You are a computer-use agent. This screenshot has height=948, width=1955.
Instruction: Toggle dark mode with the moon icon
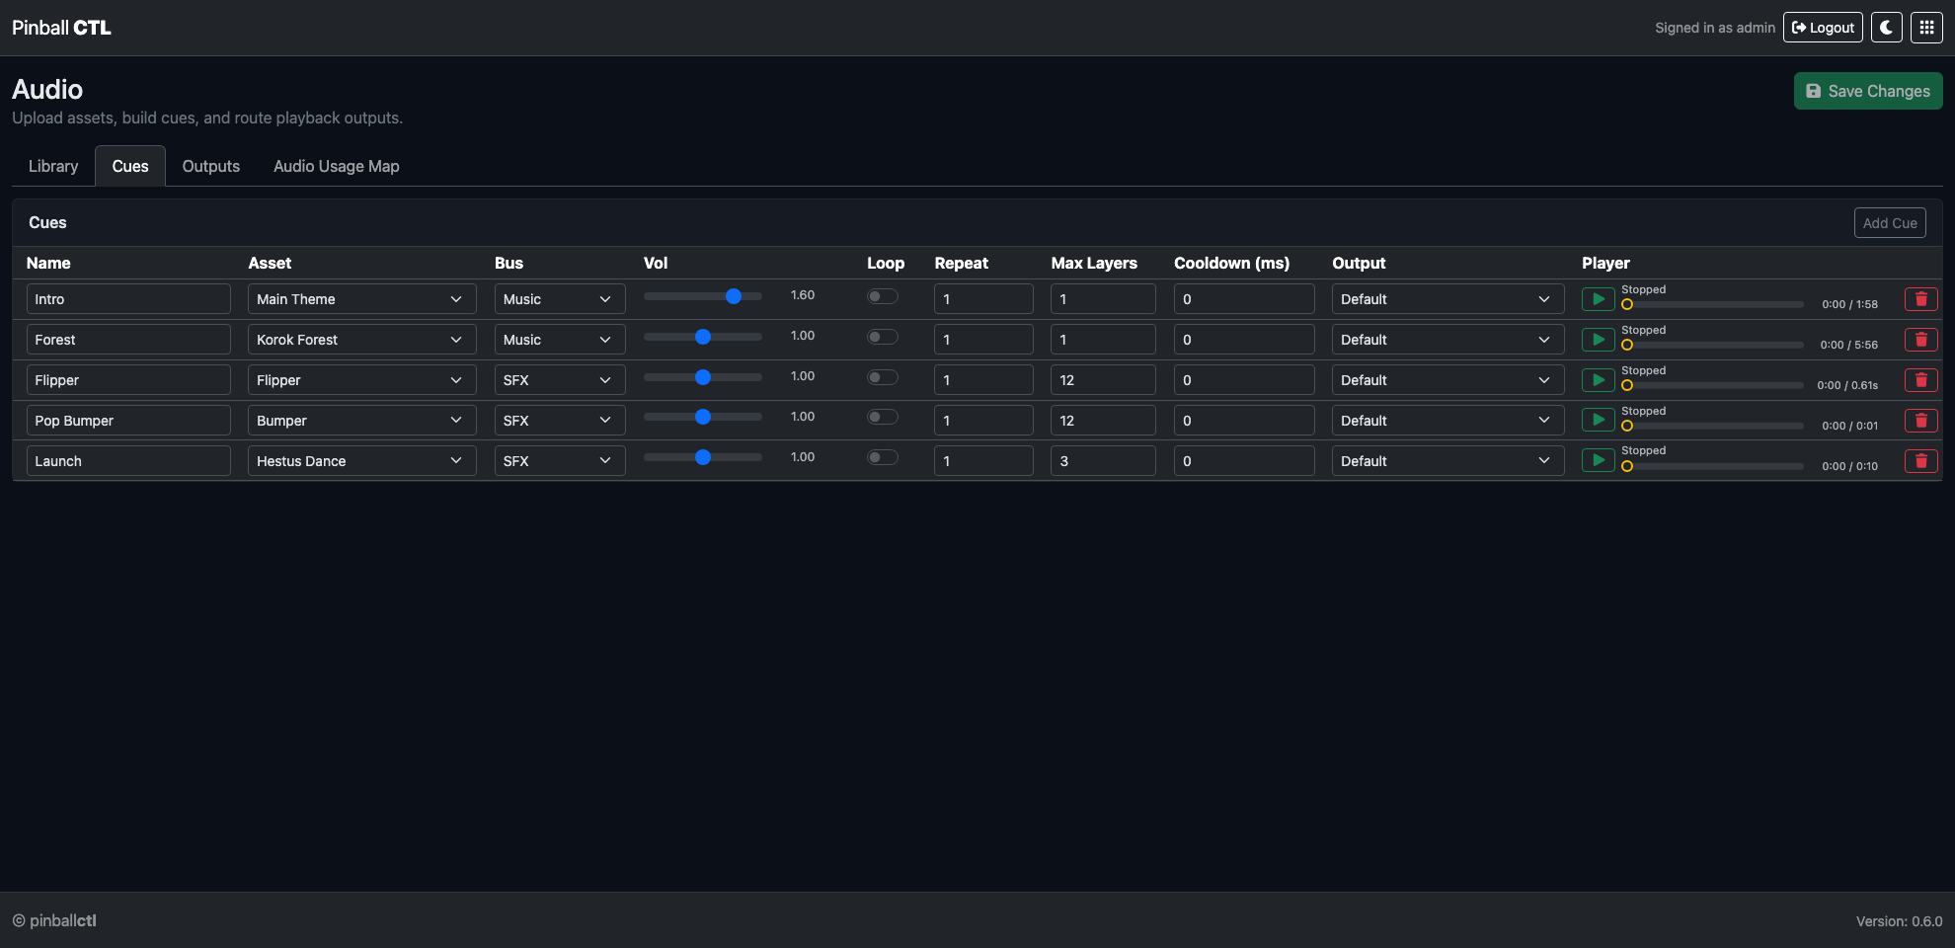[x=1887, y=27]
